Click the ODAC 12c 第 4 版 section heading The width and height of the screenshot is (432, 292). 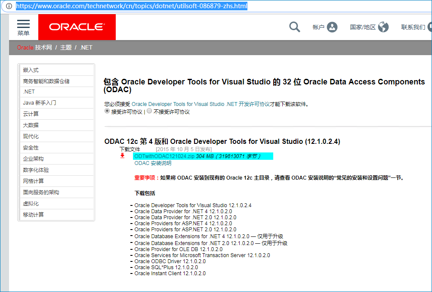coord(222,141)
